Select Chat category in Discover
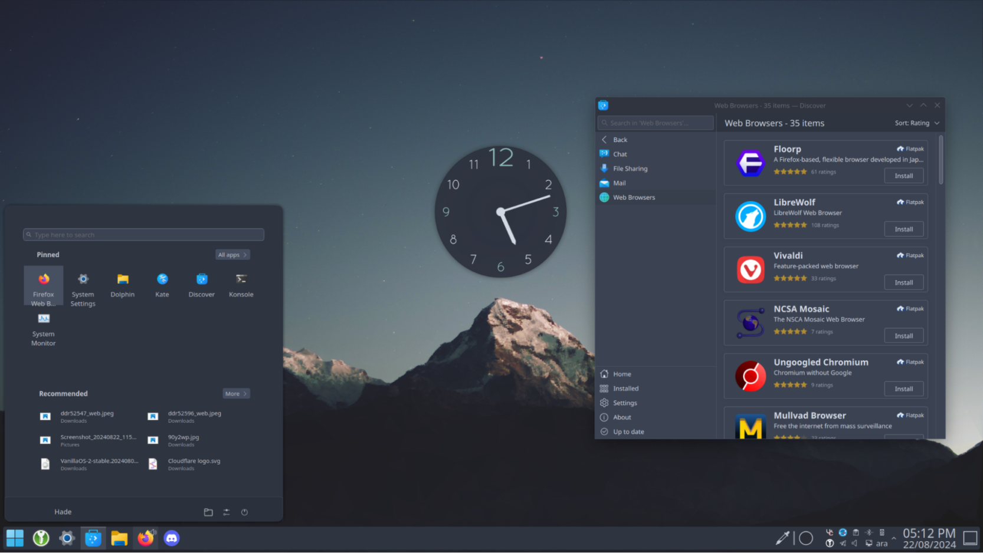 656,154
